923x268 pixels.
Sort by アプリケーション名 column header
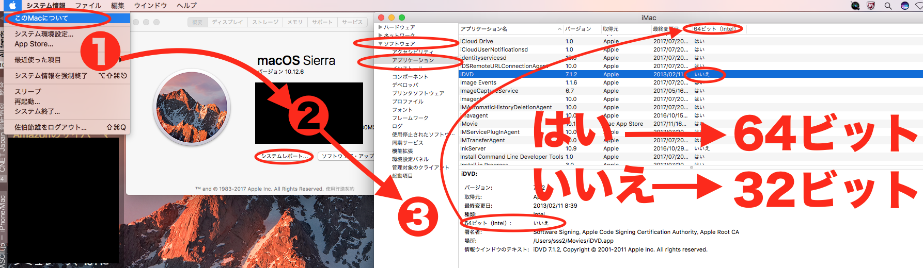(x=510, y=29)
